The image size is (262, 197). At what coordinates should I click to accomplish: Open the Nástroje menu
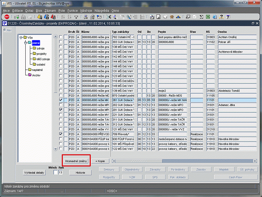pyautogui.click(x=86, y=11)
